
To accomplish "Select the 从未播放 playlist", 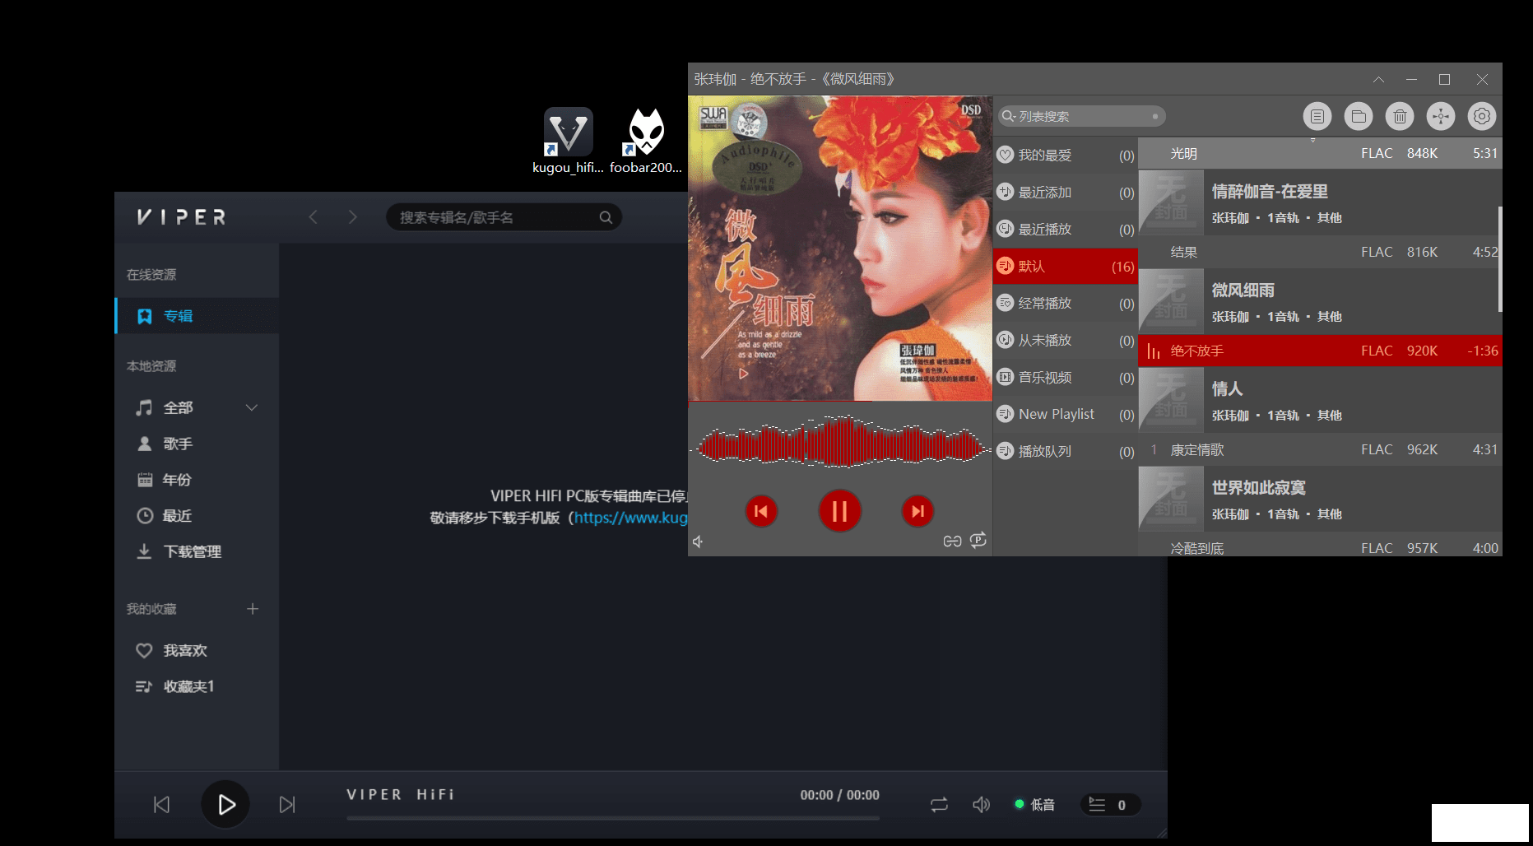I will click(x=1066, y=340).
